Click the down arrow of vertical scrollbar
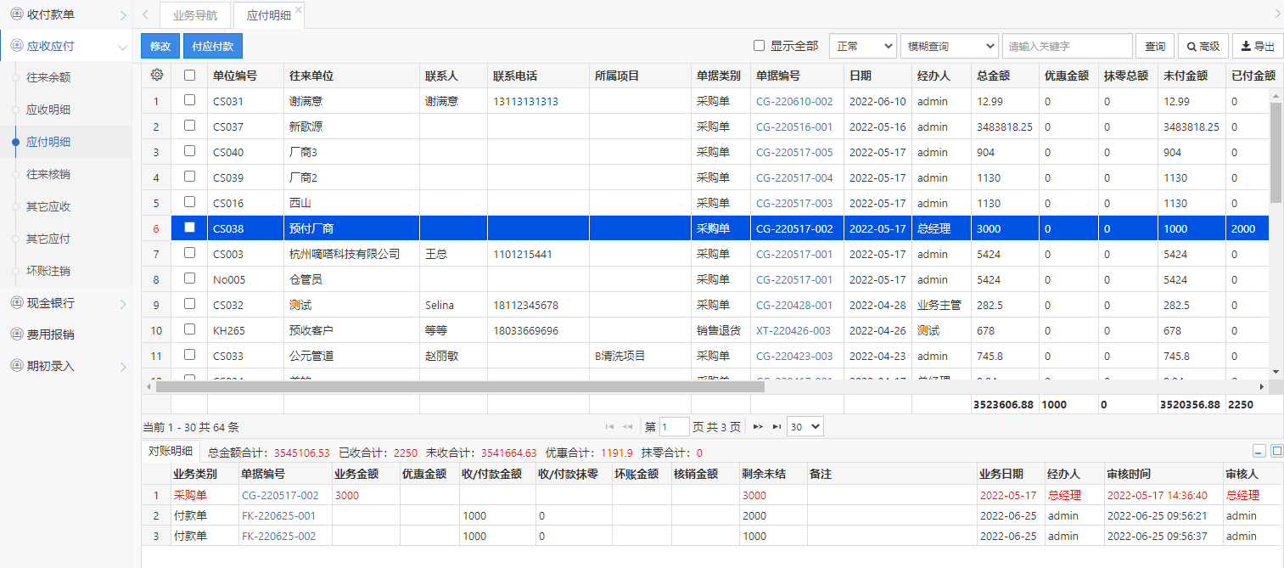Viewport: 1284px width, 568px height. pyautogui.click(x=1276, y=371)
